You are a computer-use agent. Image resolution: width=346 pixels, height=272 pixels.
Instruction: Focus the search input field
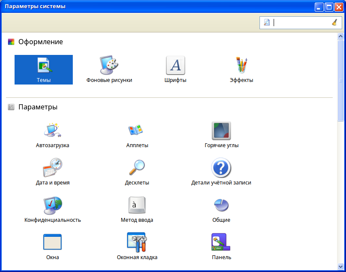pos(301,23)
